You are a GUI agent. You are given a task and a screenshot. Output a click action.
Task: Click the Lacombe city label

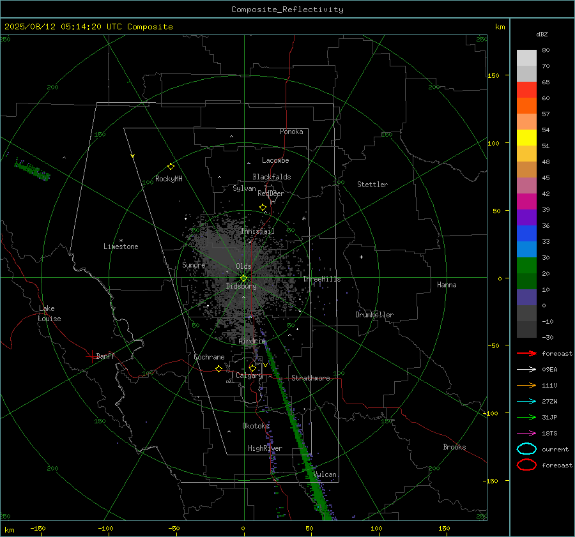[x=275, y=160]
